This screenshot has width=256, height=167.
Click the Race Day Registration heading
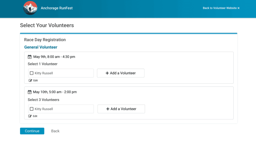[45, 40]
